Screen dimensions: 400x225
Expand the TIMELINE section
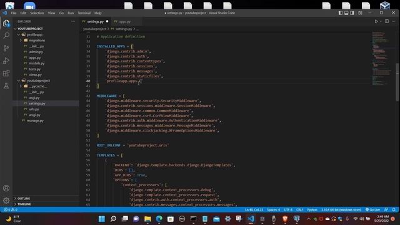(x=15, y=204)
